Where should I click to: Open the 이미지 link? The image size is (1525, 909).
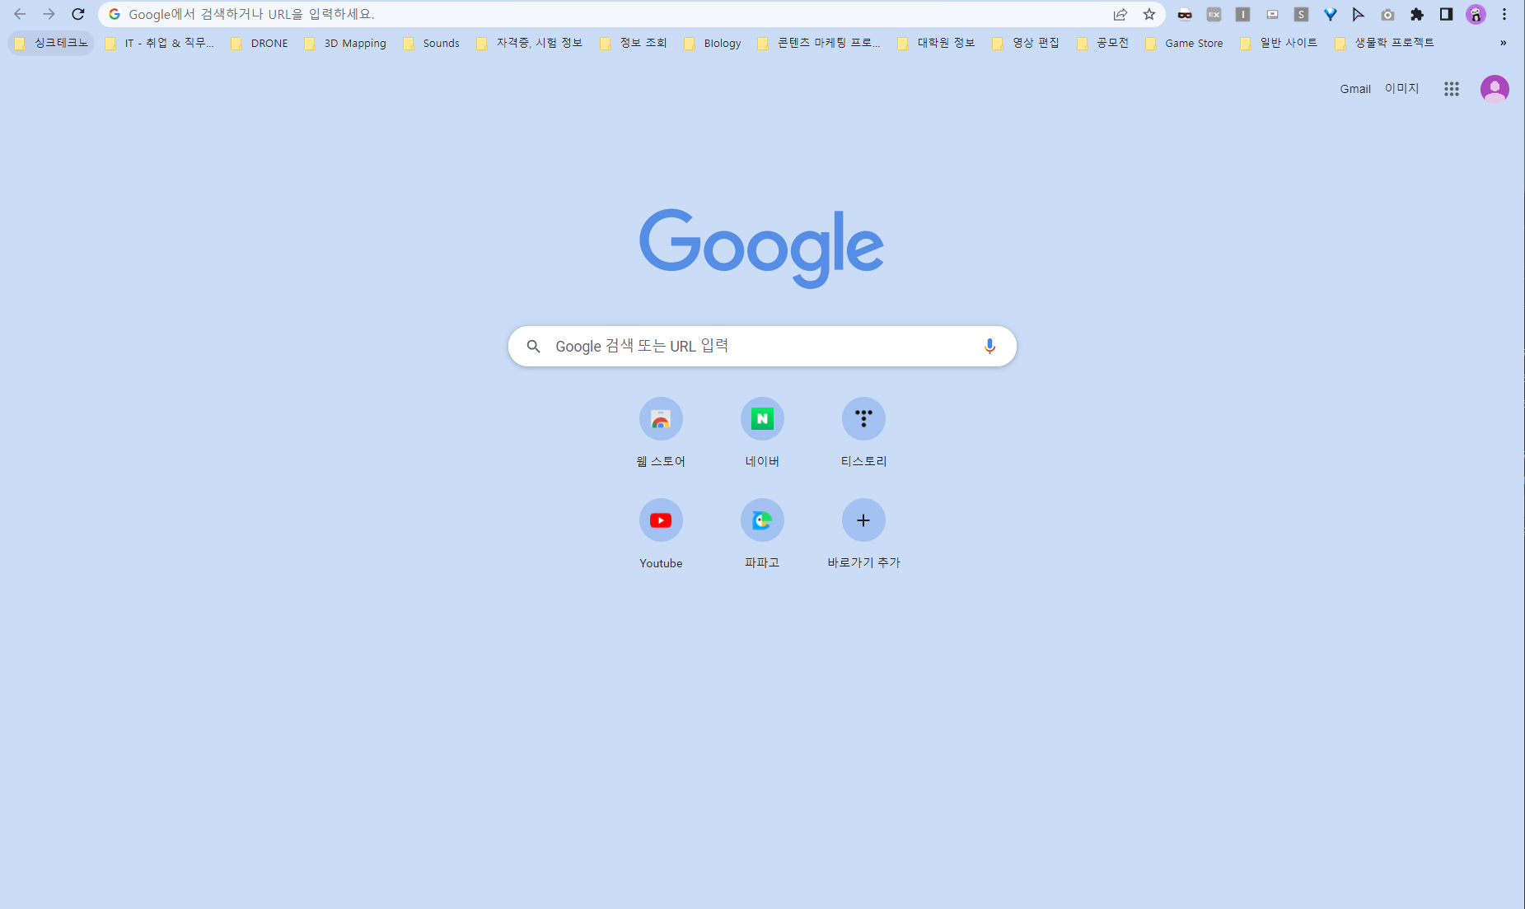(1402, 89)
